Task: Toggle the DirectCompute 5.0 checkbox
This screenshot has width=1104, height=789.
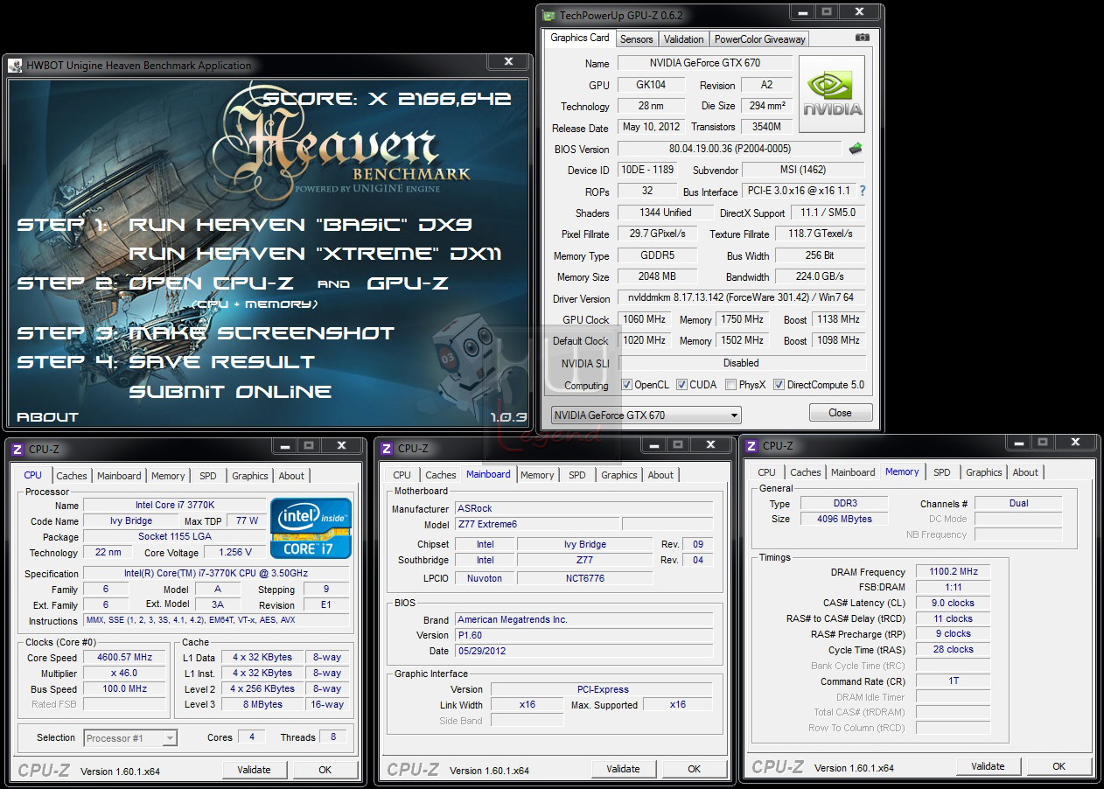Action: click(x=779, y=385)
